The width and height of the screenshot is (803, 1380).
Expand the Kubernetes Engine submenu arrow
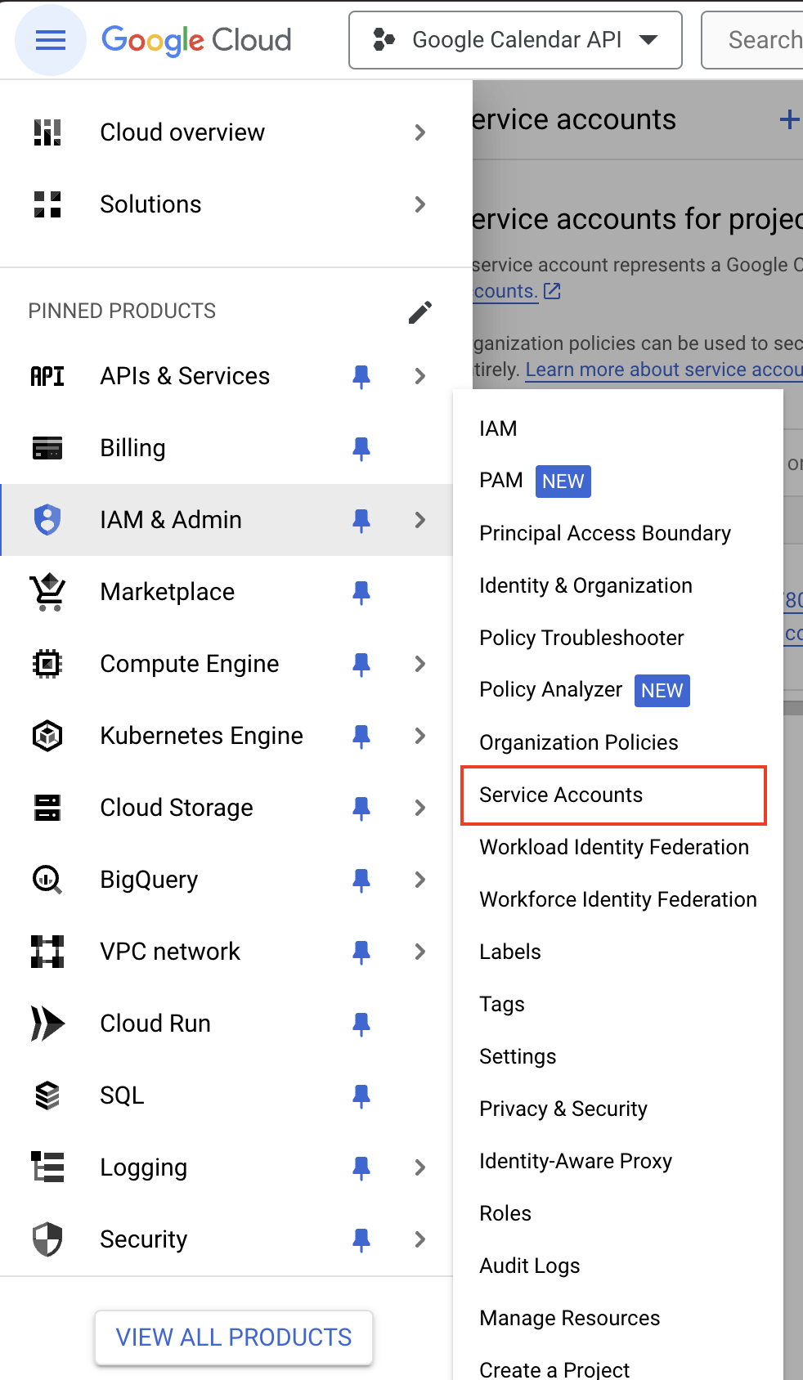pos(420,736)
